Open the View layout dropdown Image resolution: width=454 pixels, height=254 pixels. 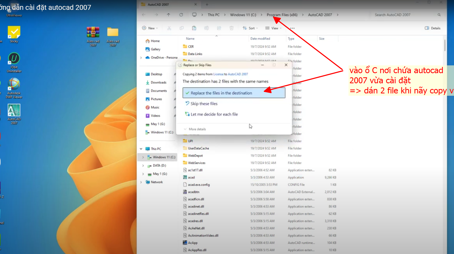(273, 28)
